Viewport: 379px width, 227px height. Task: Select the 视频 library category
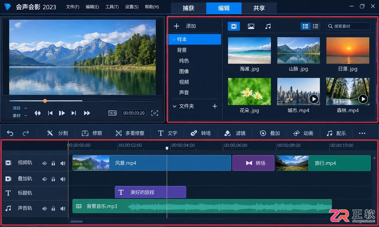[184, 82]
